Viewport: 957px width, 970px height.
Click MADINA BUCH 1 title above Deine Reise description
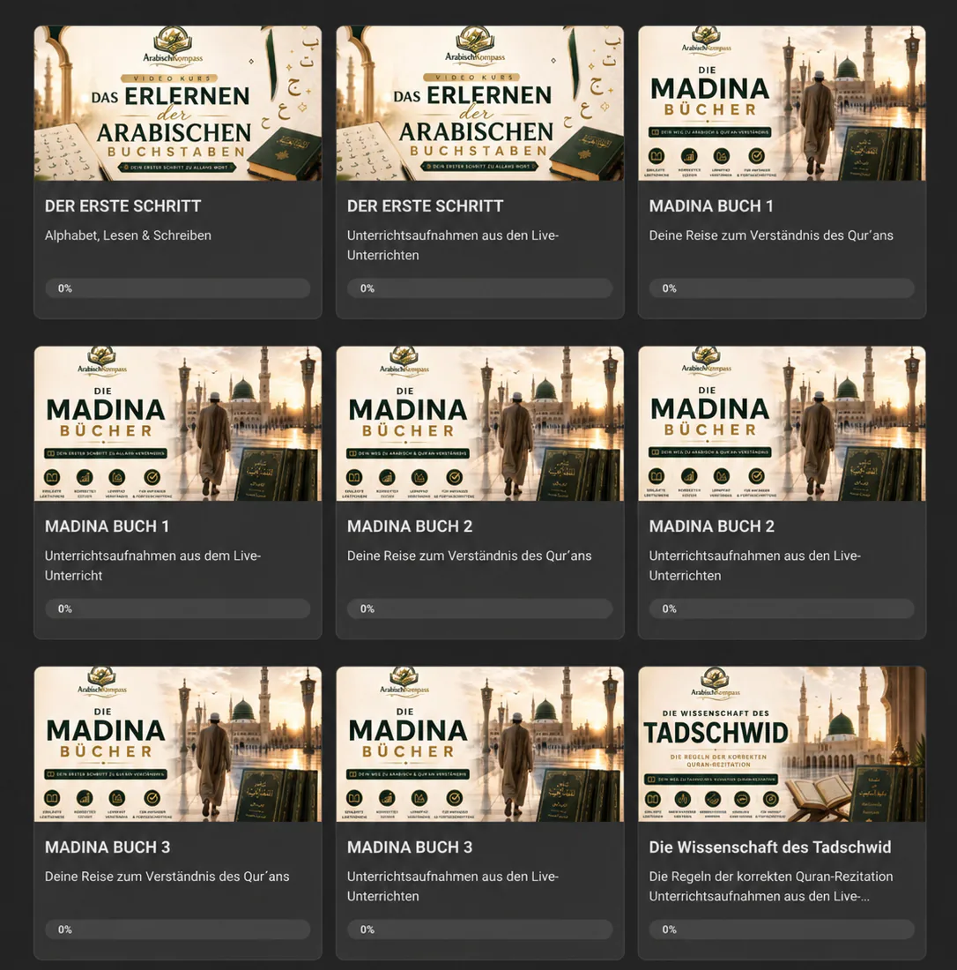tap(711, 206)
